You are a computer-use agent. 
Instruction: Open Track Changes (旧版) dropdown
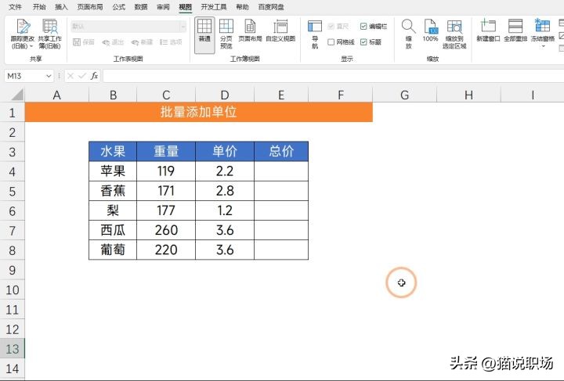click(22, 34)
